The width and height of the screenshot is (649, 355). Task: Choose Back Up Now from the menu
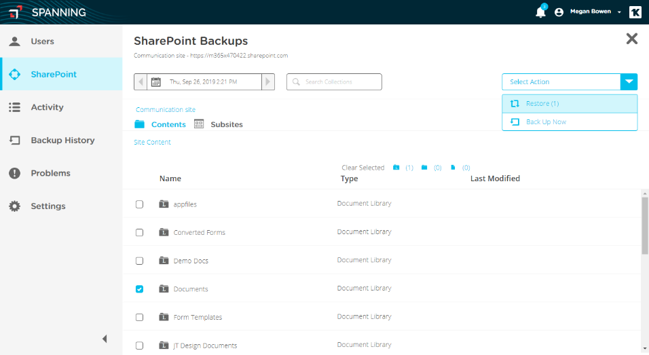[x=570, y=122]
